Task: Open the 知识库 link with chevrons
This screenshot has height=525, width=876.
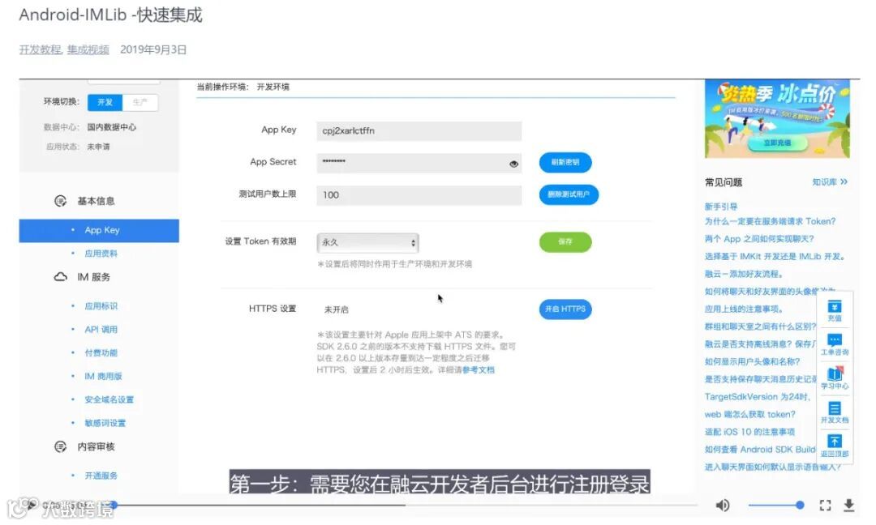Action: click(830, 182)
